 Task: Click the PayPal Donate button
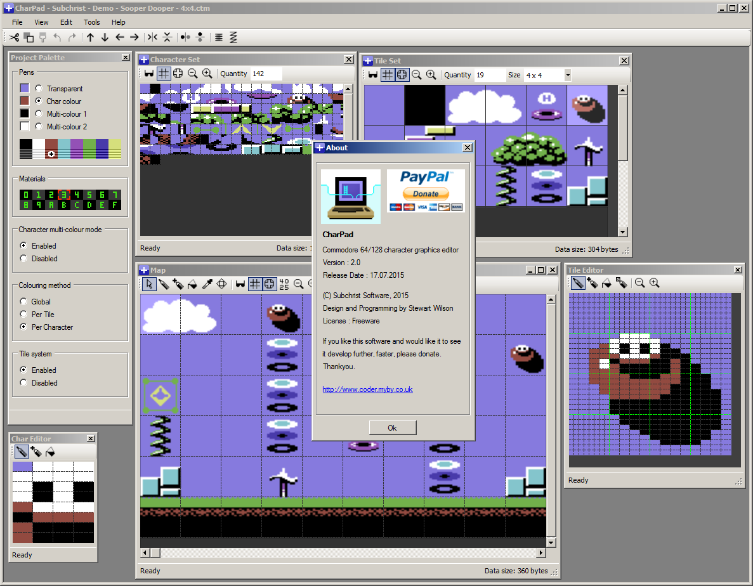[426, 193]
